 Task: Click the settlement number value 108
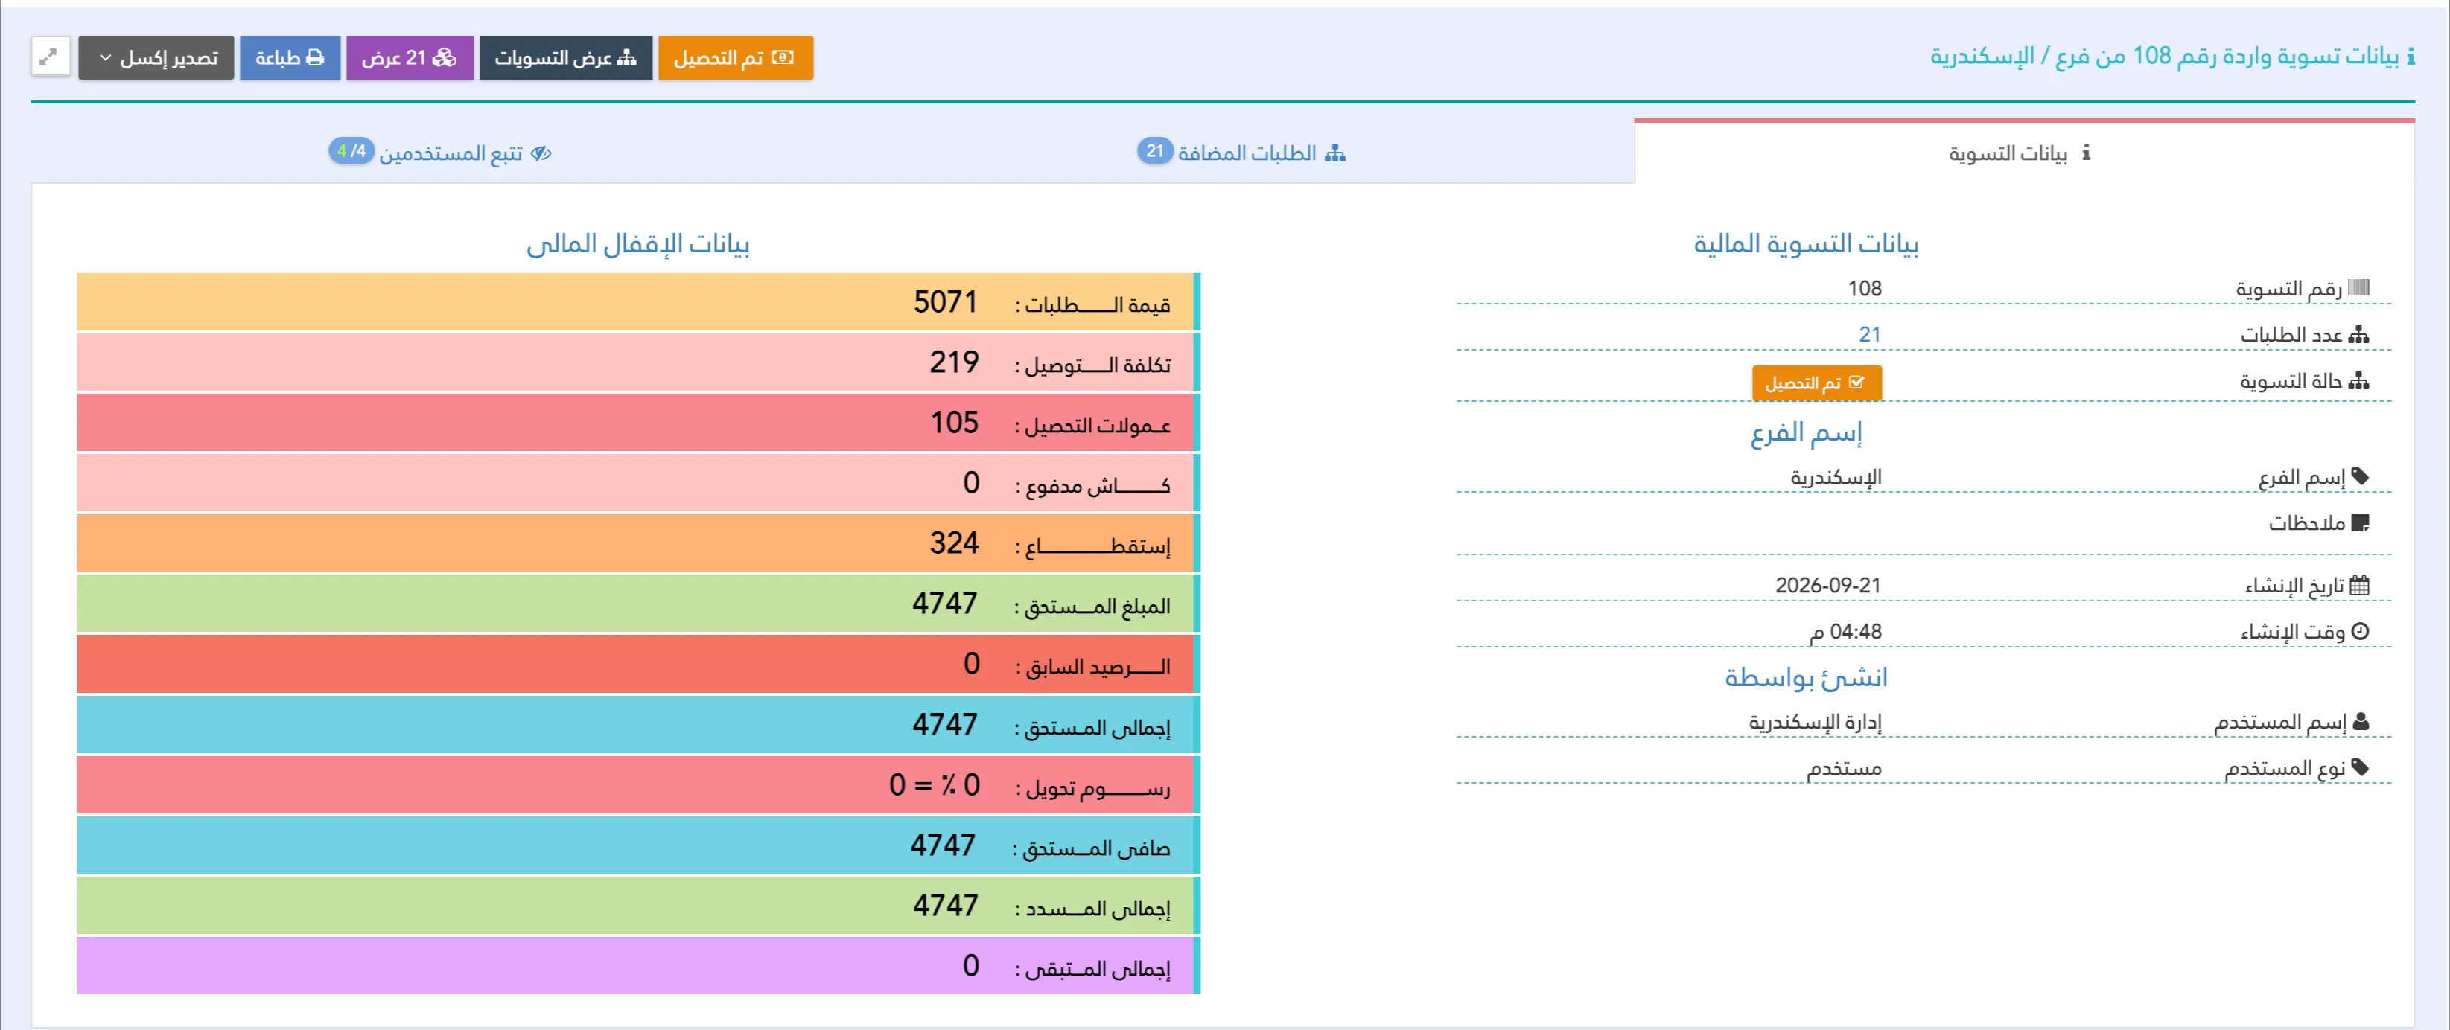[1864, 288]
